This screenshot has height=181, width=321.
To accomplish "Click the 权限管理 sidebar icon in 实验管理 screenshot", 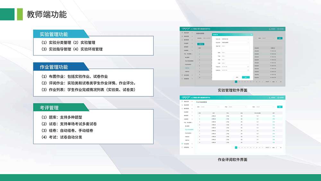I will tap(182, 79).
